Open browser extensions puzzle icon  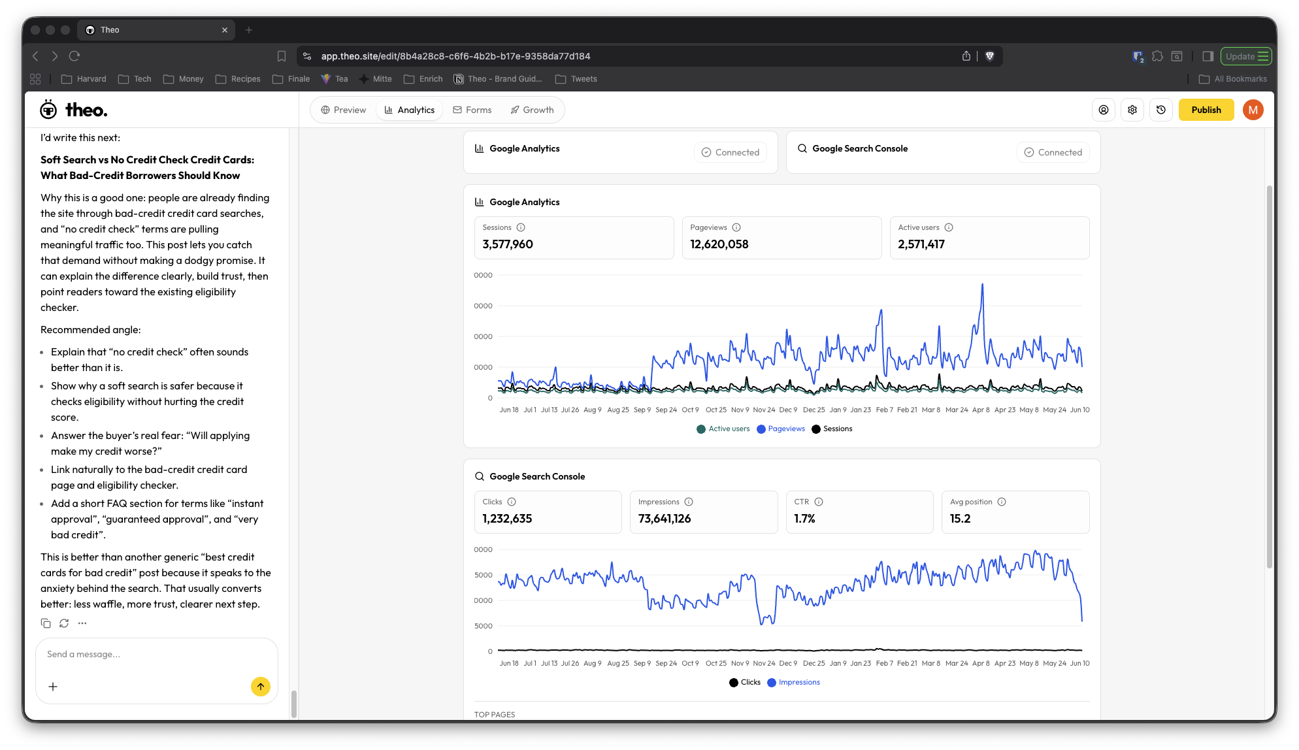[1158, 56]
